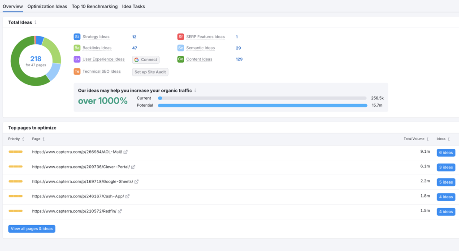Click the info icon next to Priority column
459x251 pixels.
click(23, 139)
